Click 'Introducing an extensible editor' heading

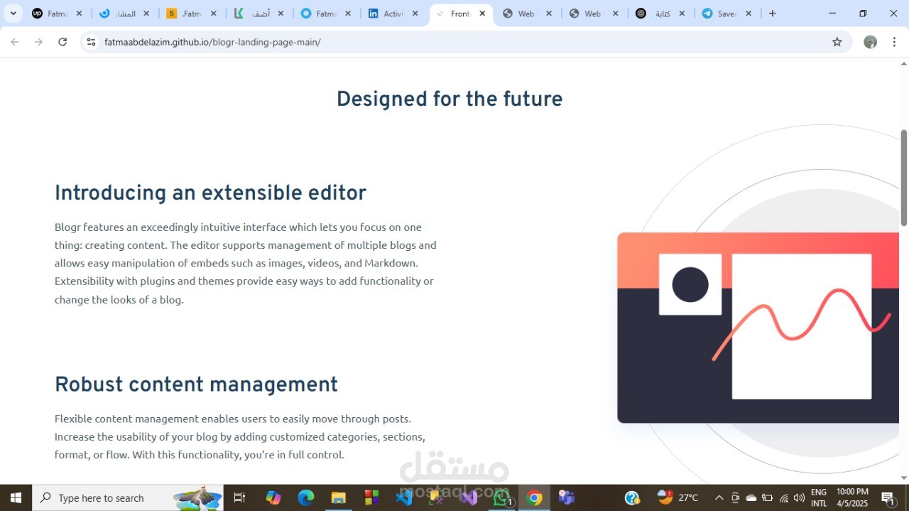tap(210, 193)
